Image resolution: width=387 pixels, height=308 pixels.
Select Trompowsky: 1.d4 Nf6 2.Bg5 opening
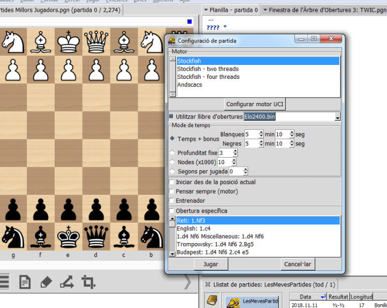pyautogui.click(x=258, y=244)
